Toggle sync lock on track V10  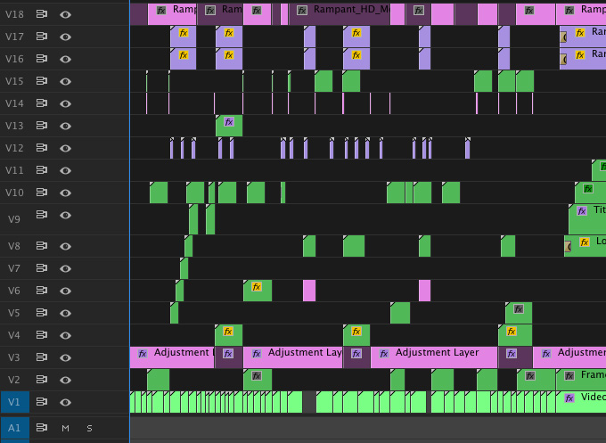point(41,193)
